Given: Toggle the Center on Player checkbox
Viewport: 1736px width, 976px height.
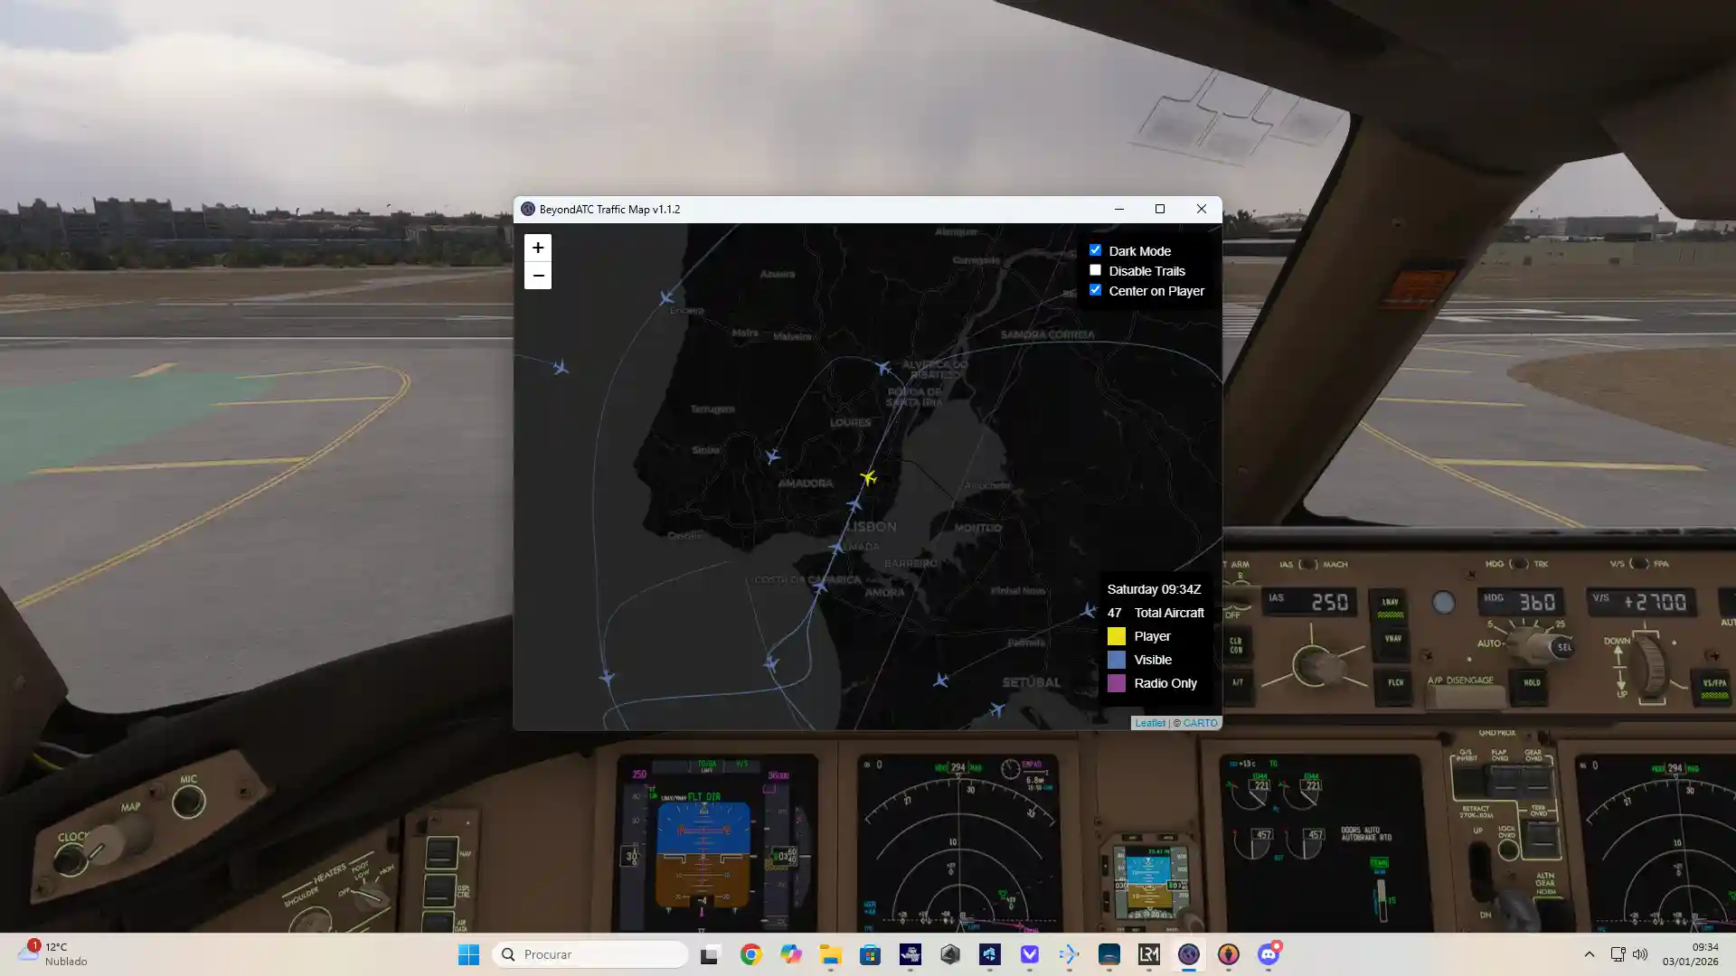Looking at the screenshot, I should pyautogui.click(x=1095, y=290).
